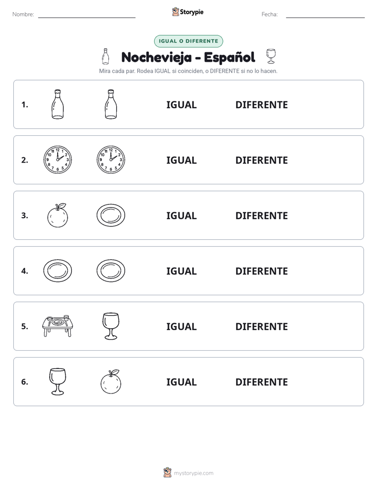Choose DIFERENTE for row 5
Image resolution: width=377 pixels, height=488 pixels.
coord(261,326)
